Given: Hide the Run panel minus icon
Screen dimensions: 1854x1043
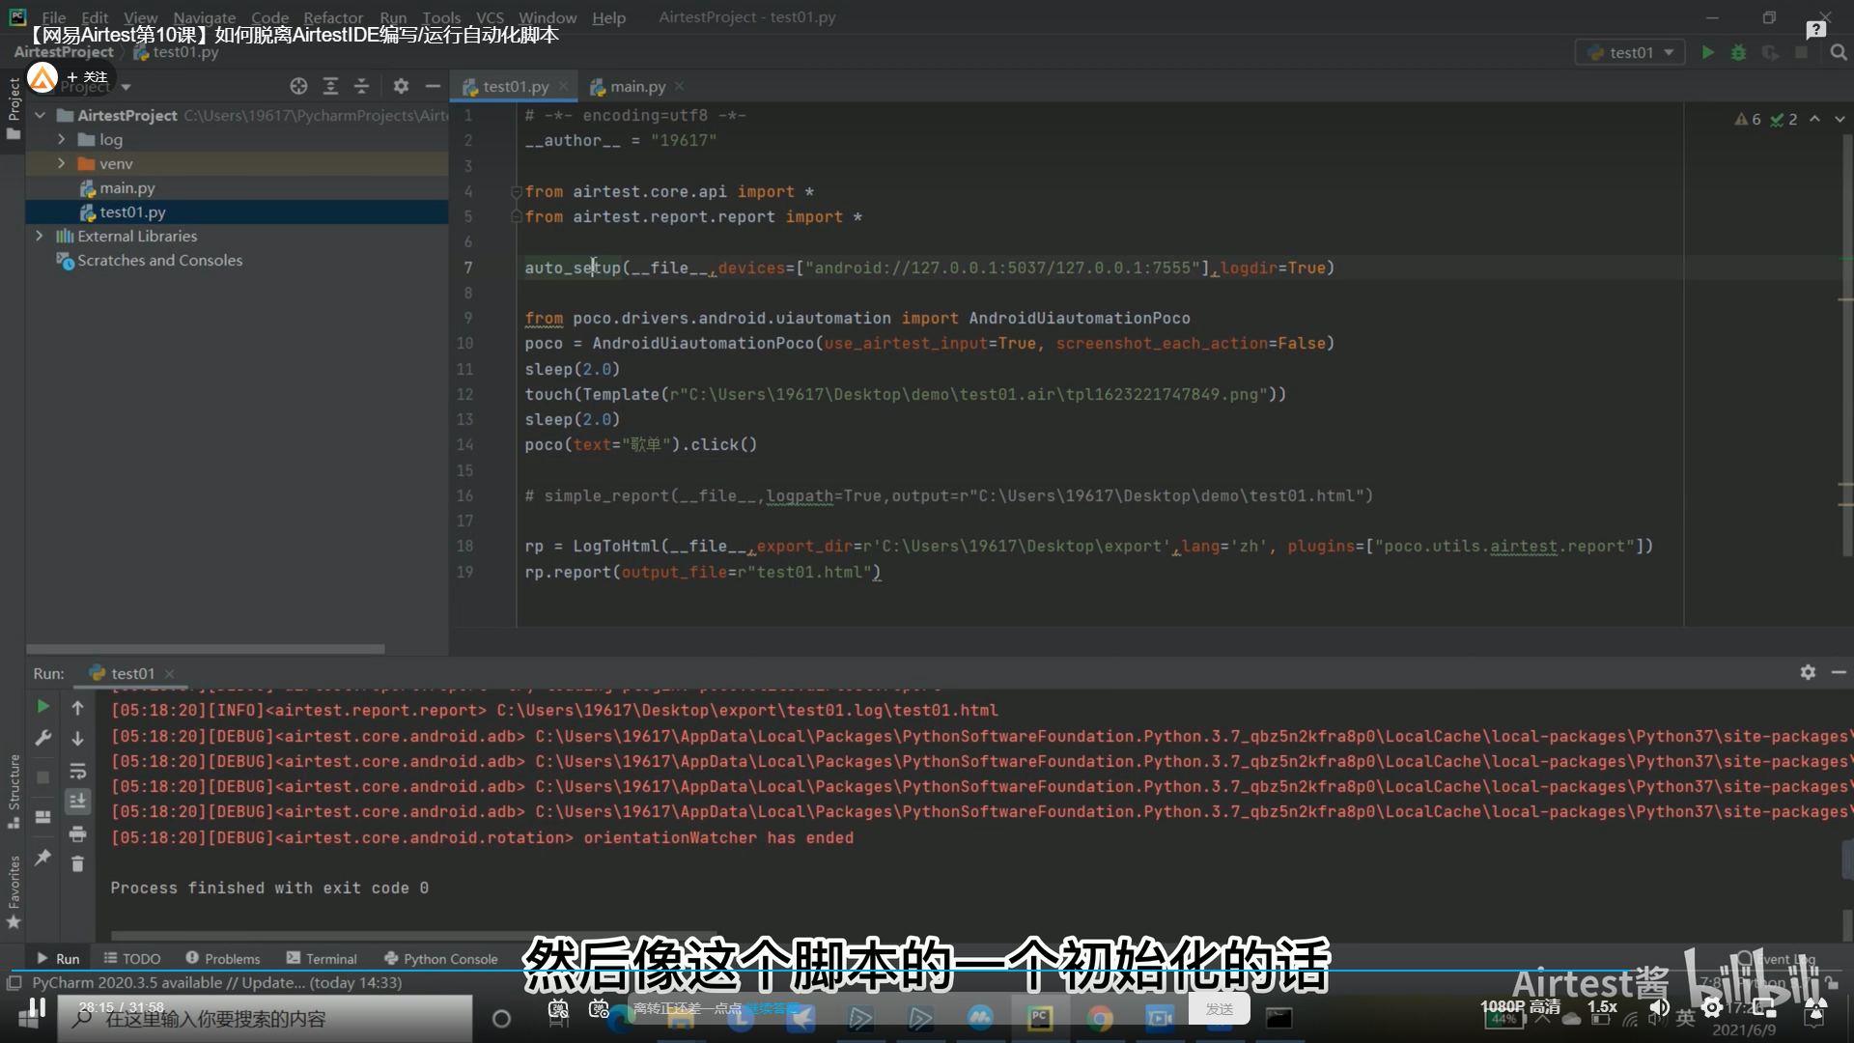Looking at the screenshot, I should 1839,672.
